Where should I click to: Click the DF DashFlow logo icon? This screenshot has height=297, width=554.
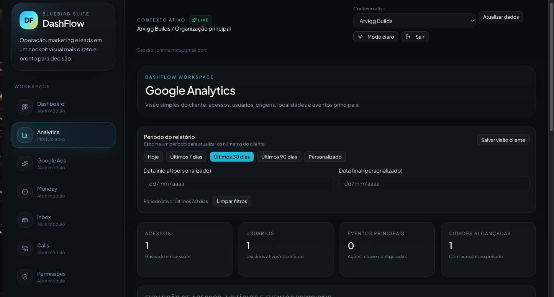pyautogui.click(x=29, y=20)
